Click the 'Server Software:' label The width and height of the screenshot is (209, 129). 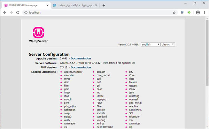(x=46, y=63)
